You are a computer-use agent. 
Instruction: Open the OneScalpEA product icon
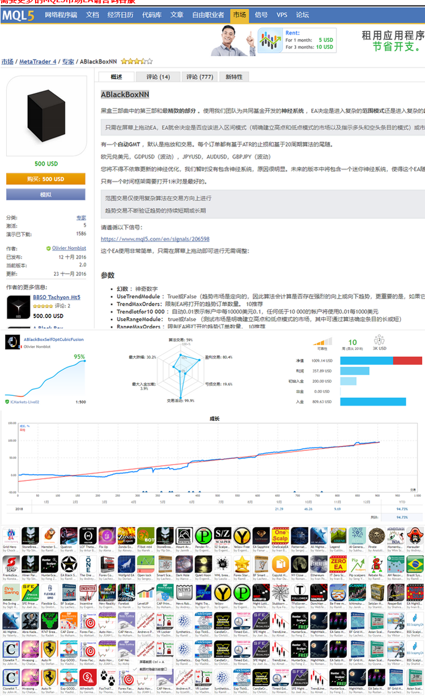(281, 535)
